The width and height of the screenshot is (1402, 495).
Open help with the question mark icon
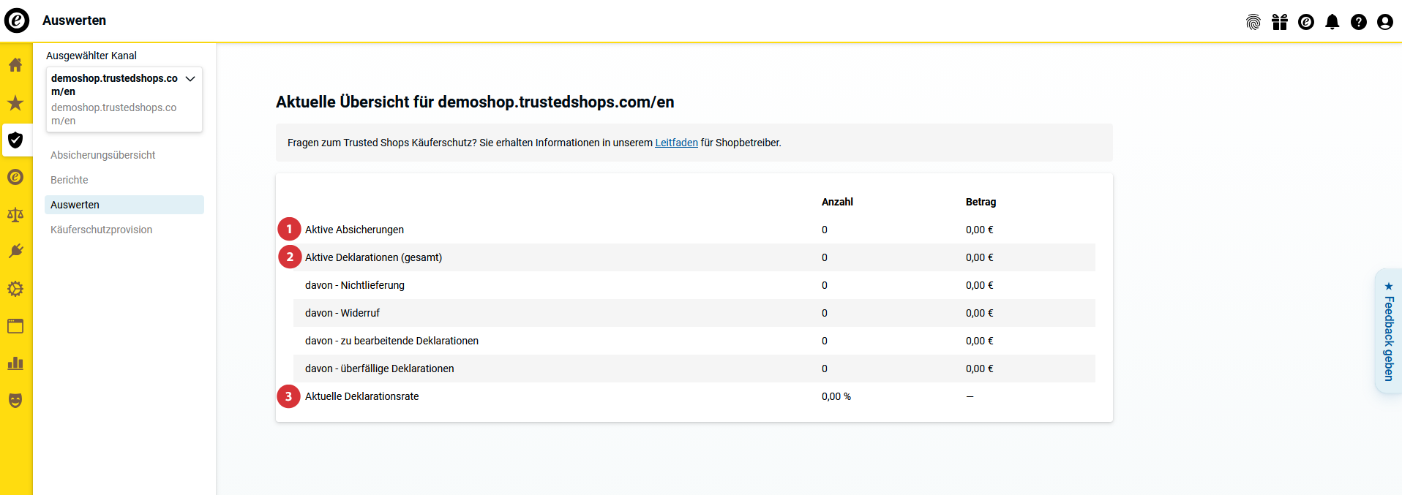(1359, 22)
